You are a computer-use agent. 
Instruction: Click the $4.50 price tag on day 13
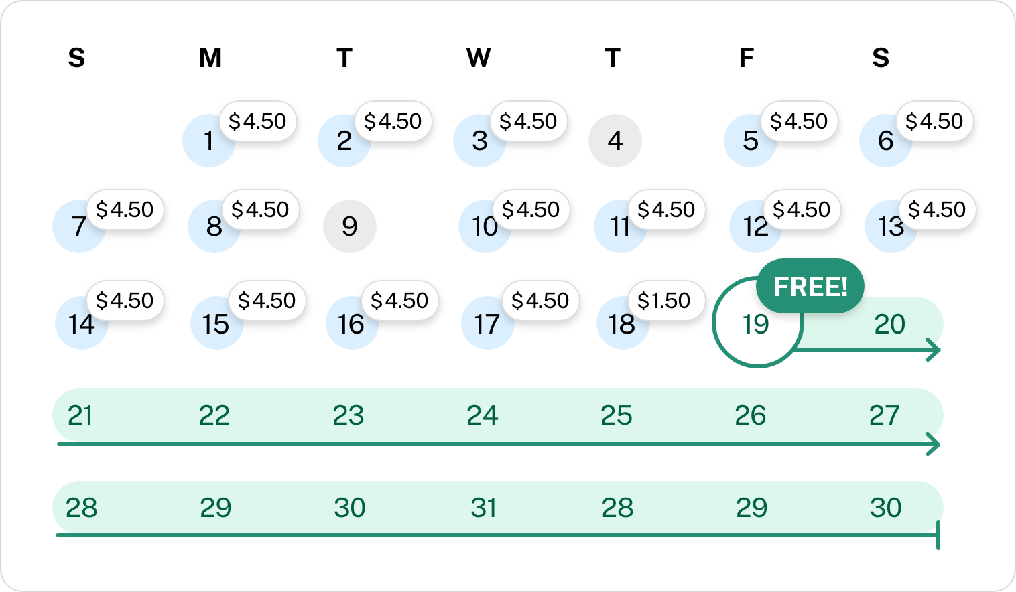pyautogui.click(x=936, y=209)
